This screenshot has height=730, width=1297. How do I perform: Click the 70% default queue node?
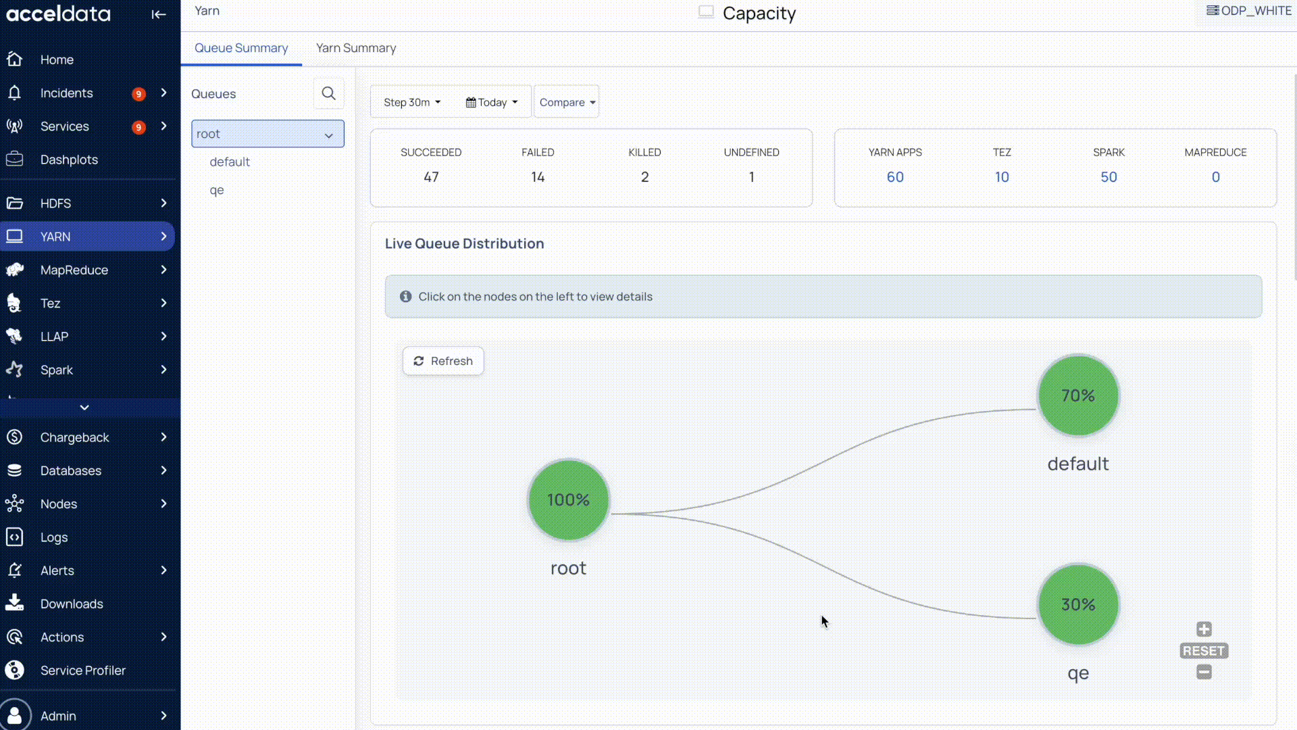pyautogui.click(x=1077, y=395)
